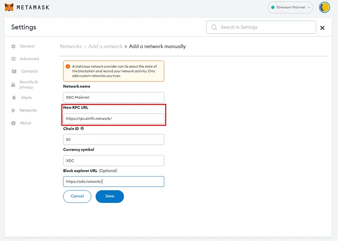
Task: Close Settings with the X icon
Action: [322, 28]
